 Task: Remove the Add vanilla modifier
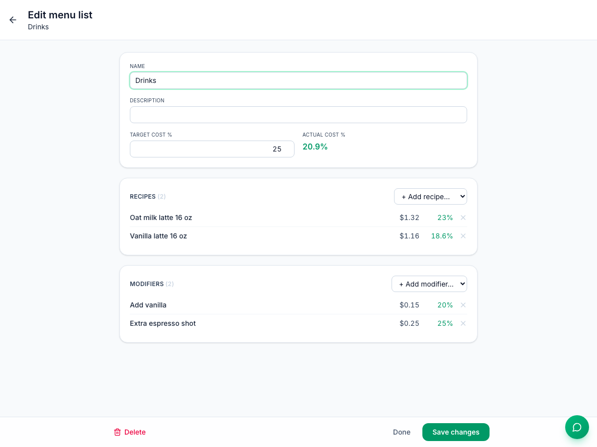(463, 305)
